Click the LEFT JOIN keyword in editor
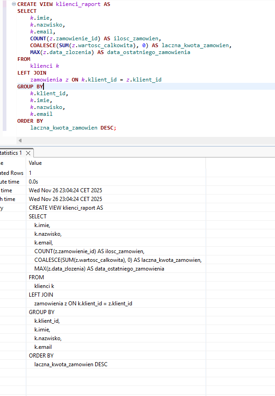Viewport: 275px width, 396px height. (32, 73)
